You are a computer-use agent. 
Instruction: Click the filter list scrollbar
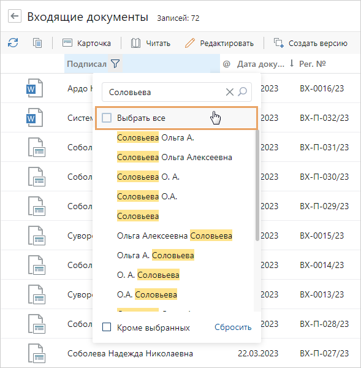[257, 185]
